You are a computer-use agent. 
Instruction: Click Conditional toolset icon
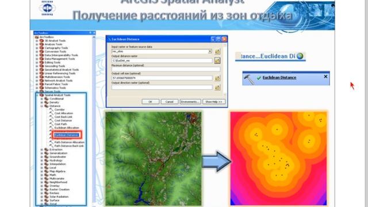(47, 99)
